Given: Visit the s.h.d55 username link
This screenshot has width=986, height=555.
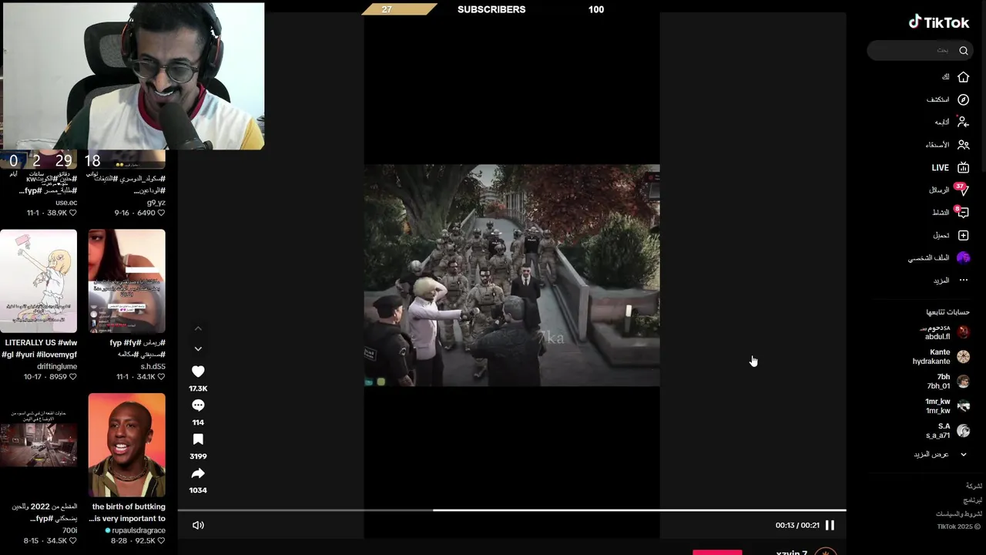Looking at the screenshot, I should tap(153, 367).
